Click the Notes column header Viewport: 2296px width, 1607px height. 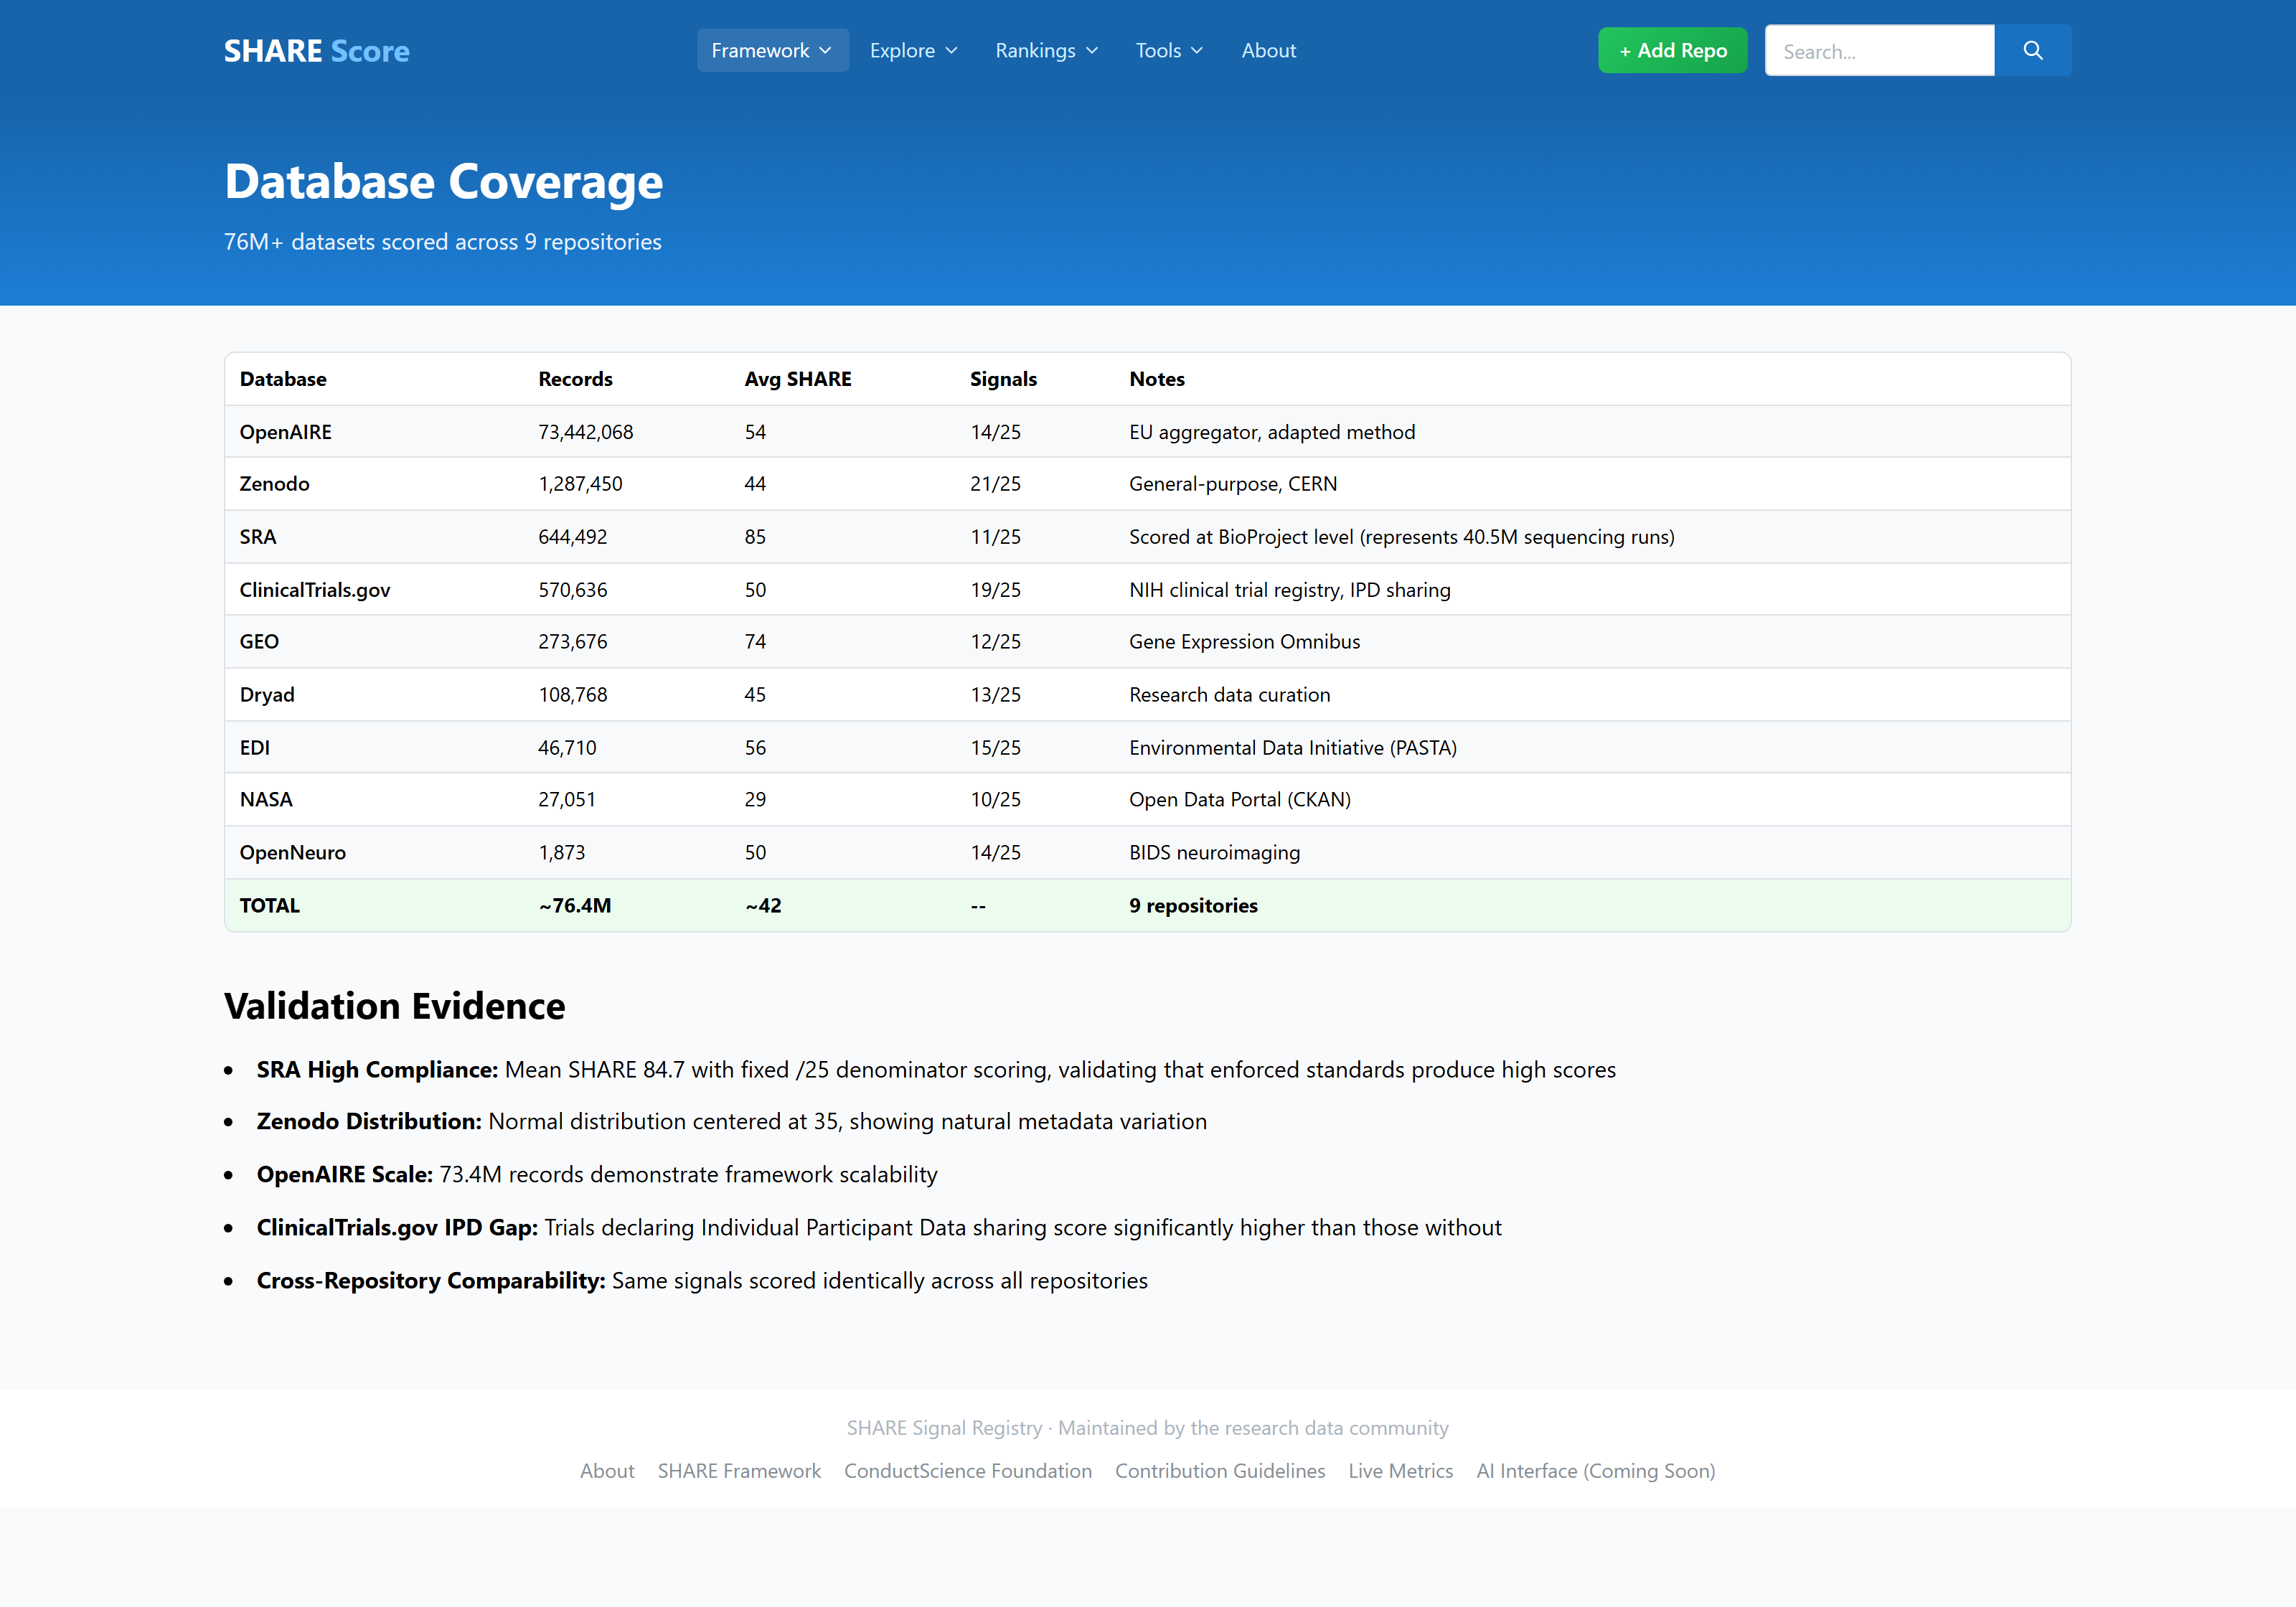(1157, 379)
